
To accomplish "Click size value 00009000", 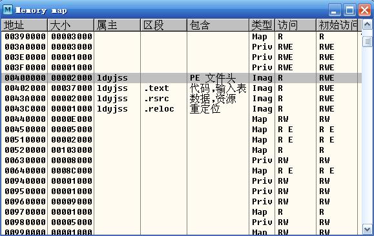I will tap(72, 202).
